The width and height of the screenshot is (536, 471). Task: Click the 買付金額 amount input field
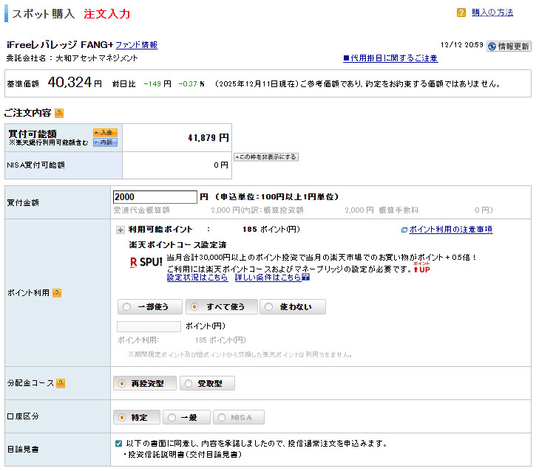click(x=155, y=197)
